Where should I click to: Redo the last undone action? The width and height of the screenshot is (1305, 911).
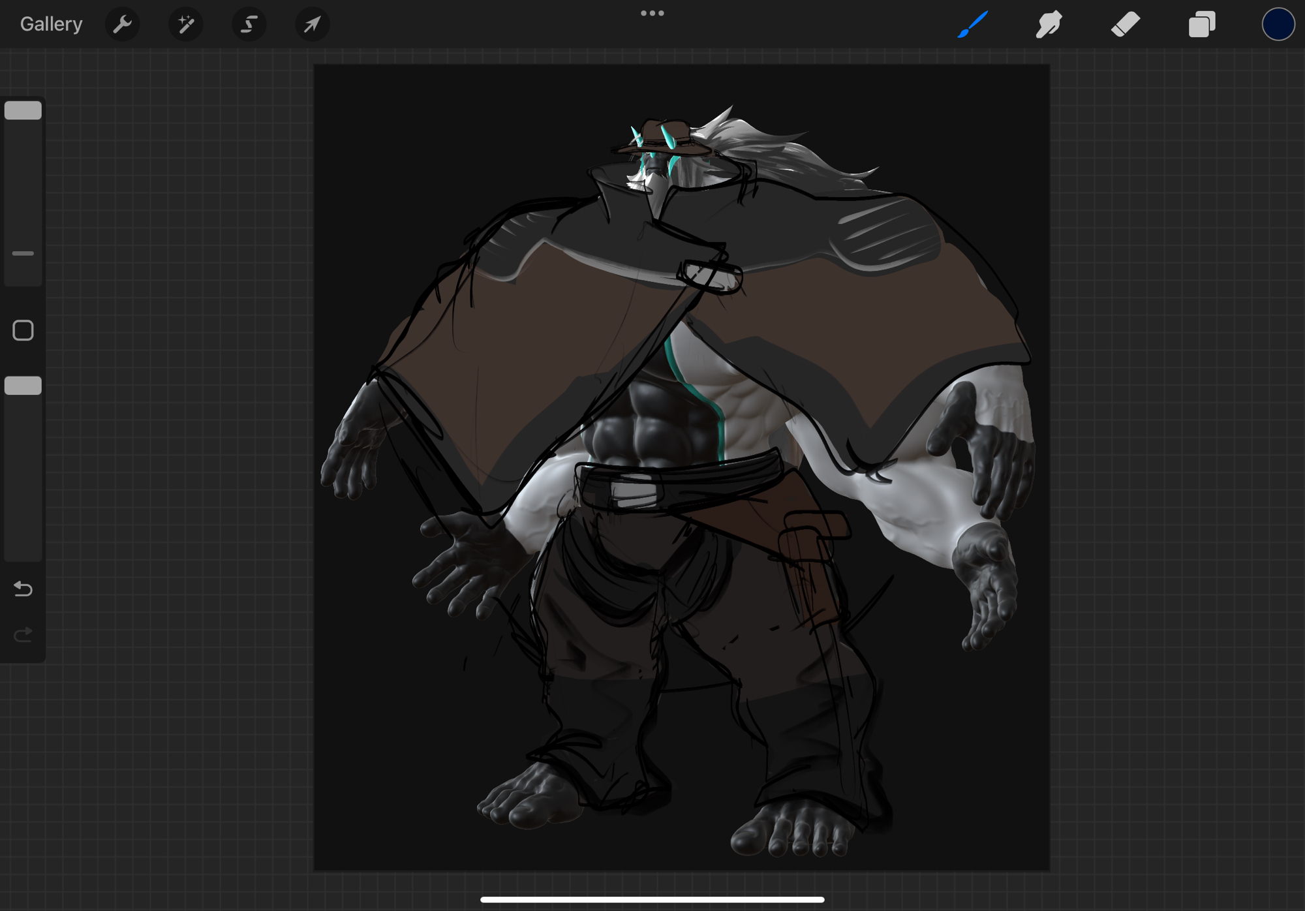23,634
